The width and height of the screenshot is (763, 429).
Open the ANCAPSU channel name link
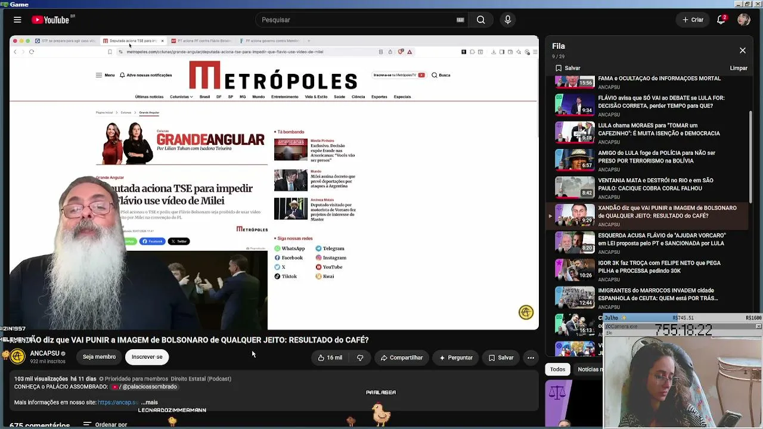tap(45, 353)
